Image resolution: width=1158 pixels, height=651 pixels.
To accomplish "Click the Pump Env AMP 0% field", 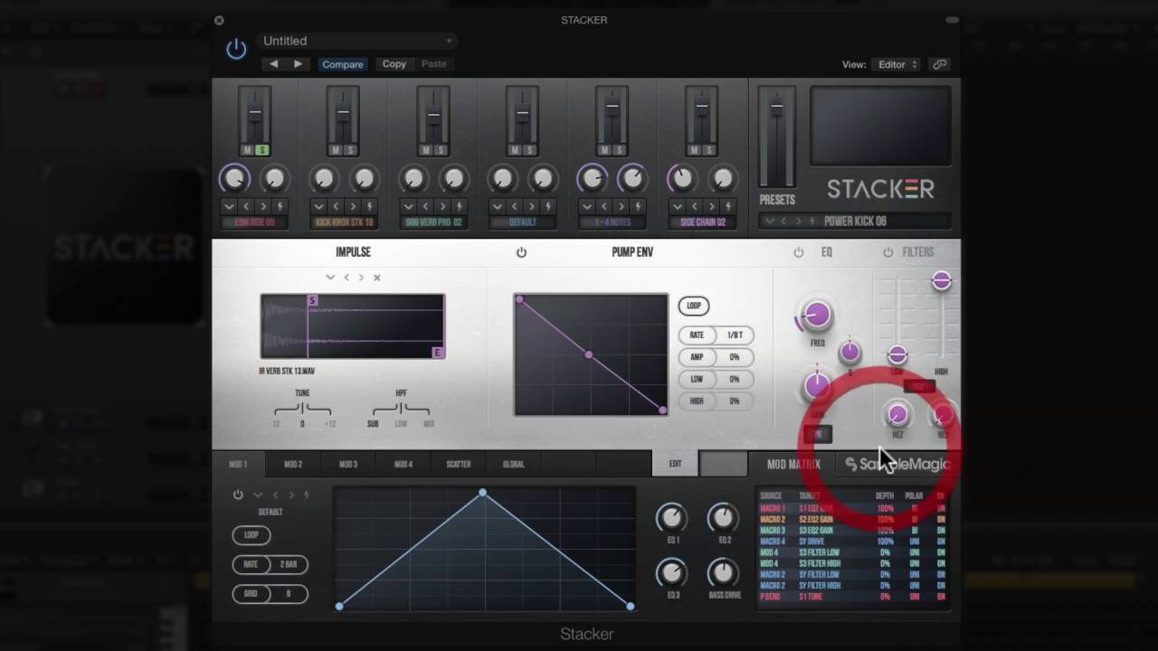I will pyautogui.click(x=735, y=357).
